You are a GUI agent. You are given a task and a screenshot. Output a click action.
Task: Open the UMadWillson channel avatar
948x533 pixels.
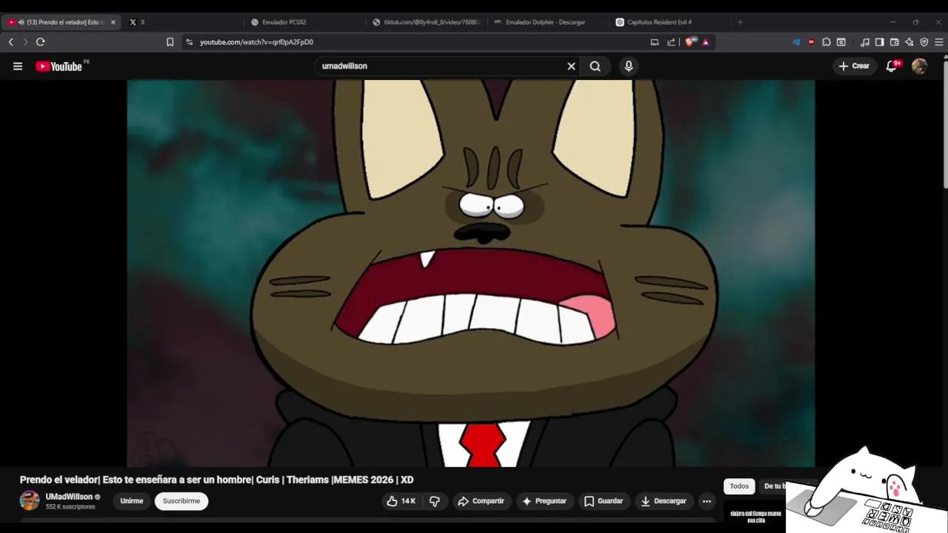[x=30, y=500]
